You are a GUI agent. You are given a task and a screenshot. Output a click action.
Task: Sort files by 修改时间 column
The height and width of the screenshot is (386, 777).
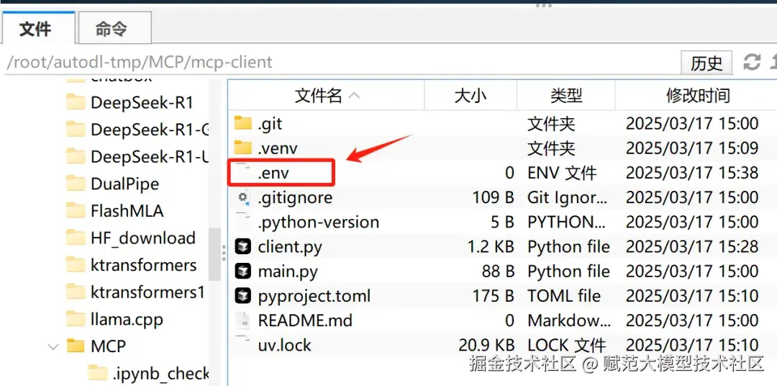click(697, 95)
